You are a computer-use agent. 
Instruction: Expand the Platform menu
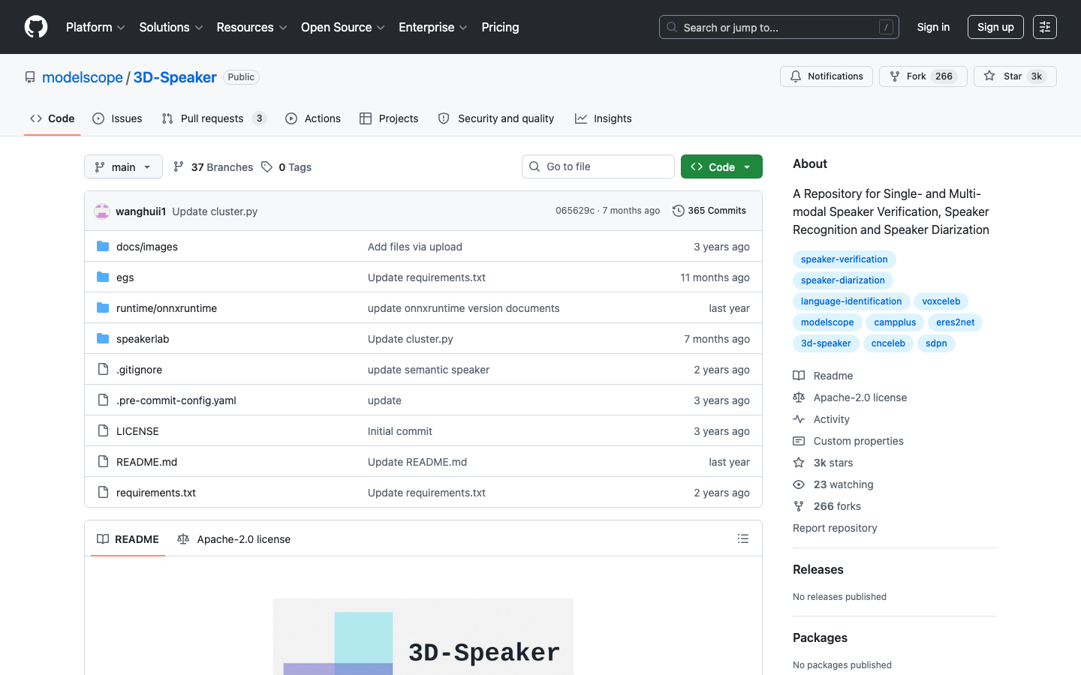(x=95, y=27)
